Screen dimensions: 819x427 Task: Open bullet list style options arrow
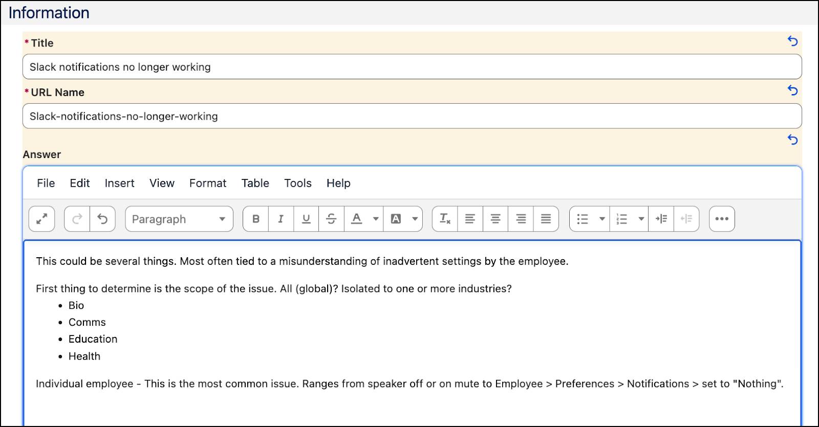602,219
